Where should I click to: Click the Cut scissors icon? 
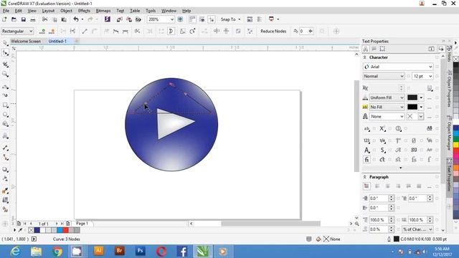tap(44, 19)
